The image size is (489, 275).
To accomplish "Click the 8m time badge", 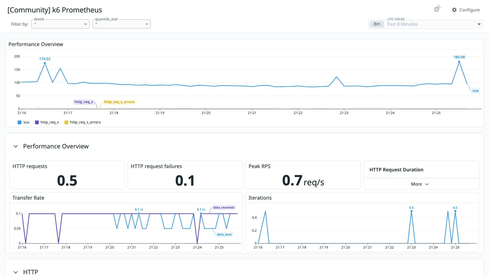I will pos(377,24).
